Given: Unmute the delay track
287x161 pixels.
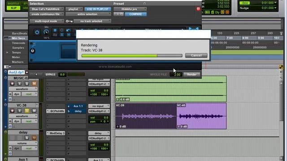Looking at the screenshot, I should point(34,138).
